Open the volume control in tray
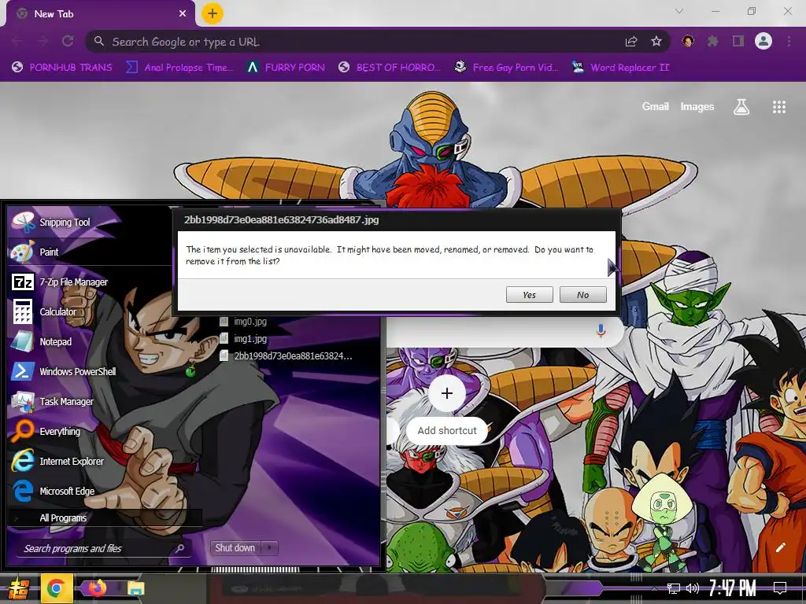Viewport: 806px width, 604px height. click(x=693, y=588)
